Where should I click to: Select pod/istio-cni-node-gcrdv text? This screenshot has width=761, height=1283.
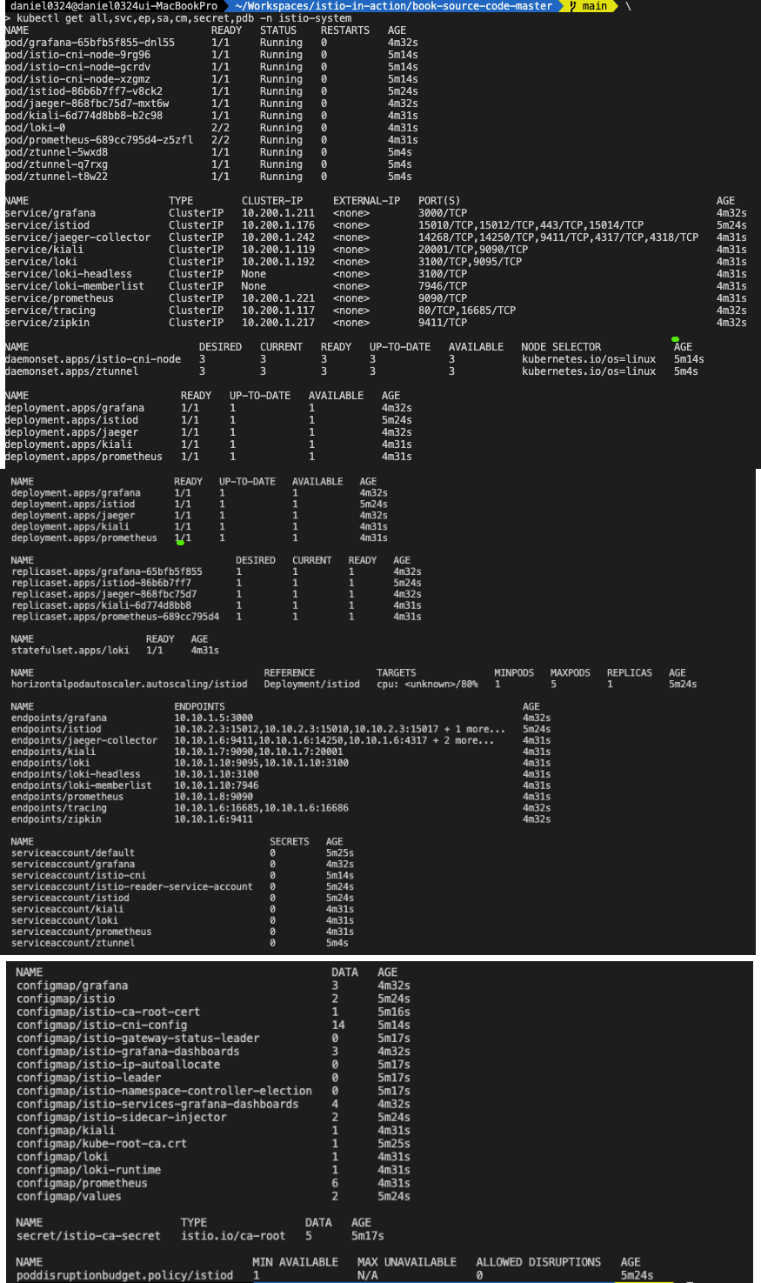[77, 66]
